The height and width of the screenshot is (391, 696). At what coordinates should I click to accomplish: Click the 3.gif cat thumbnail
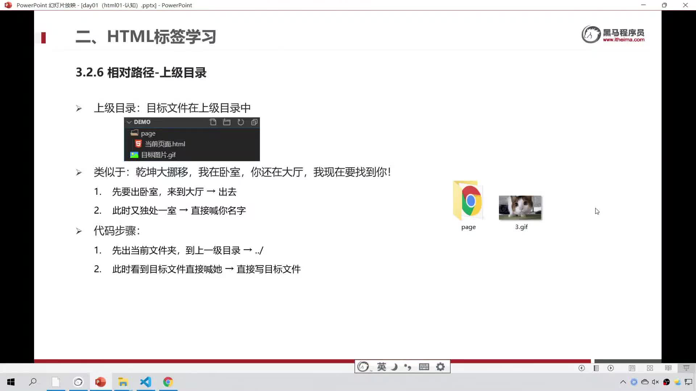[520, 207]
